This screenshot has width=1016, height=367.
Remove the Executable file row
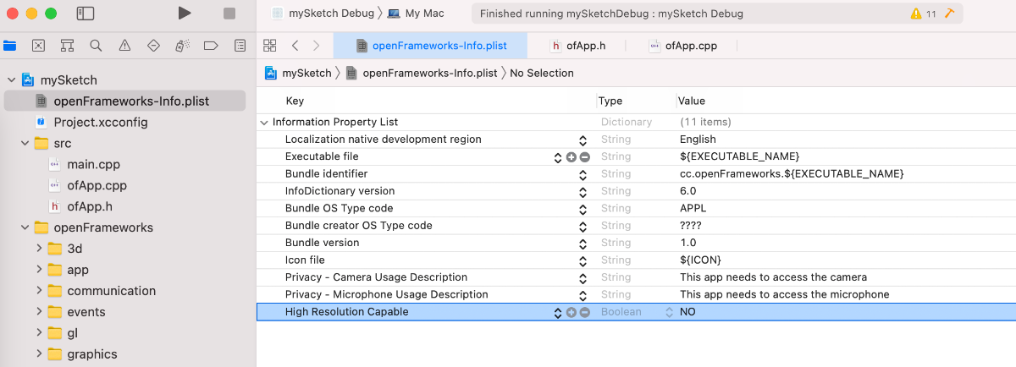pos(584,157)
